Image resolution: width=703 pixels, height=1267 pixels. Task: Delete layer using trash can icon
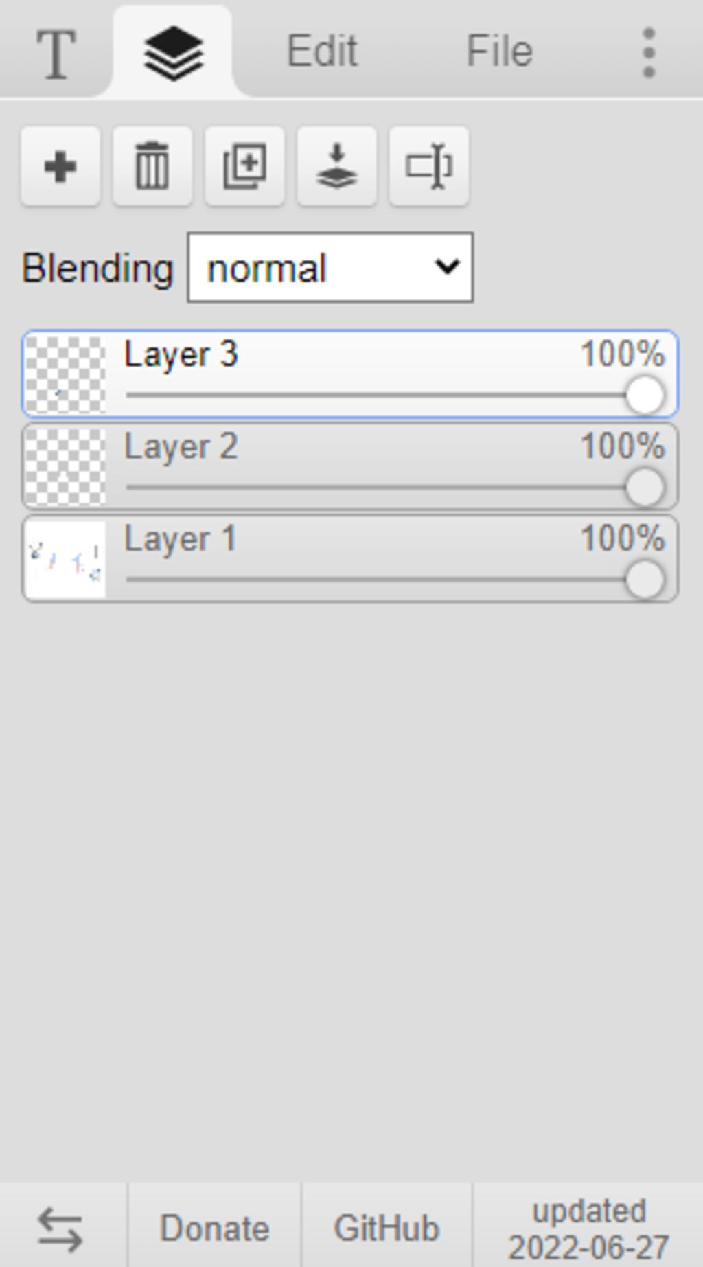tap(152, 166)
